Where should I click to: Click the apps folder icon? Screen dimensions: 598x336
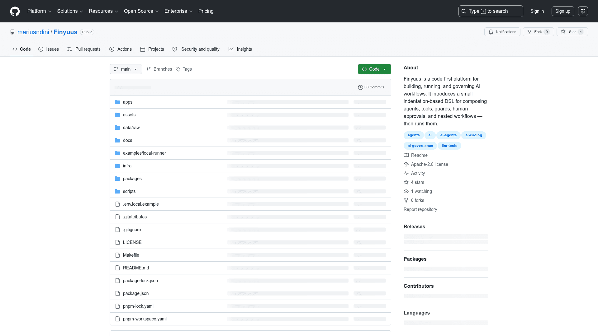tap(117, 102)
